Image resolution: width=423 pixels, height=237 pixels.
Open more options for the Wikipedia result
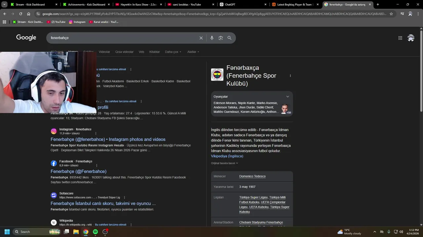coord(131,225)
